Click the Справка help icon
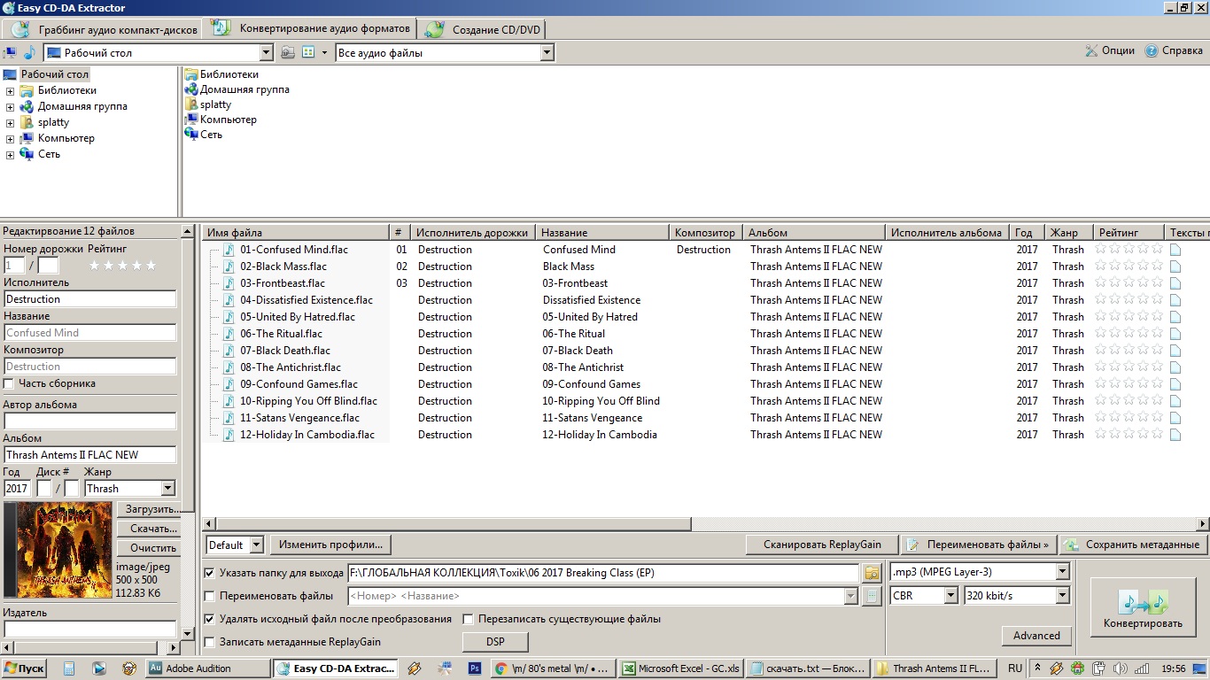The image size is (1210, 680). [1151, 51]
